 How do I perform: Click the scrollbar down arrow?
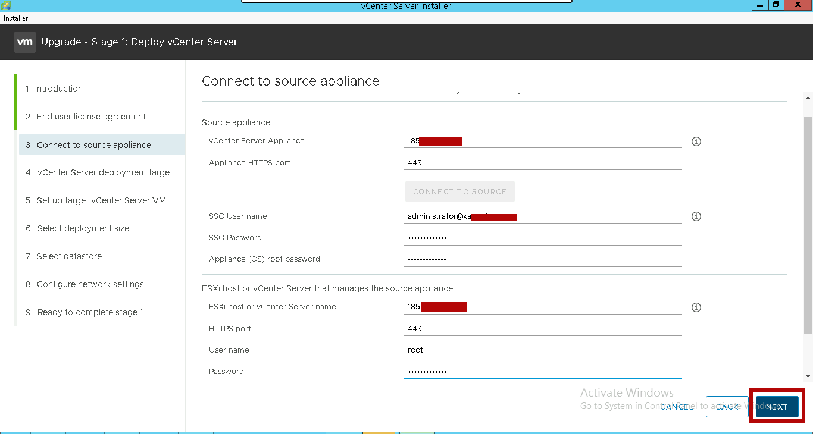[x=808, y=376]
